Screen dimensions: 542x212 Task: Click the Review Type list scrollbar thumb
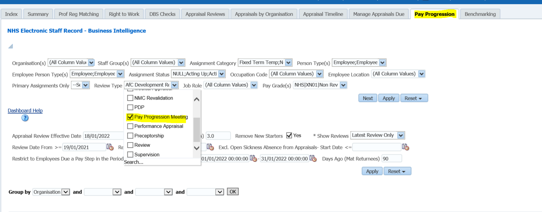[x=197, y=129]
